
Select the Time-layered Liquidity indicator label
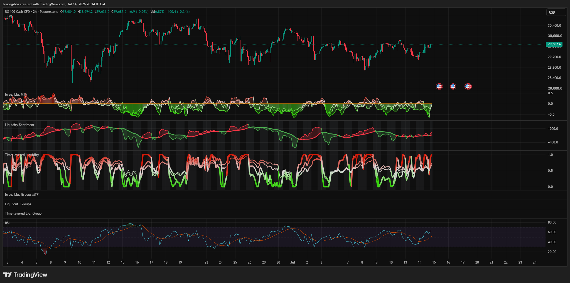pos(22,155)
